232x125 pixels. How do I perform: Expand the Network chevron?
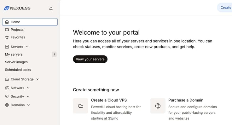click(28, 88)
